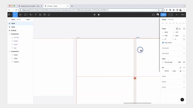
Task: Click the Create component icon
Action: pos(94,15)
